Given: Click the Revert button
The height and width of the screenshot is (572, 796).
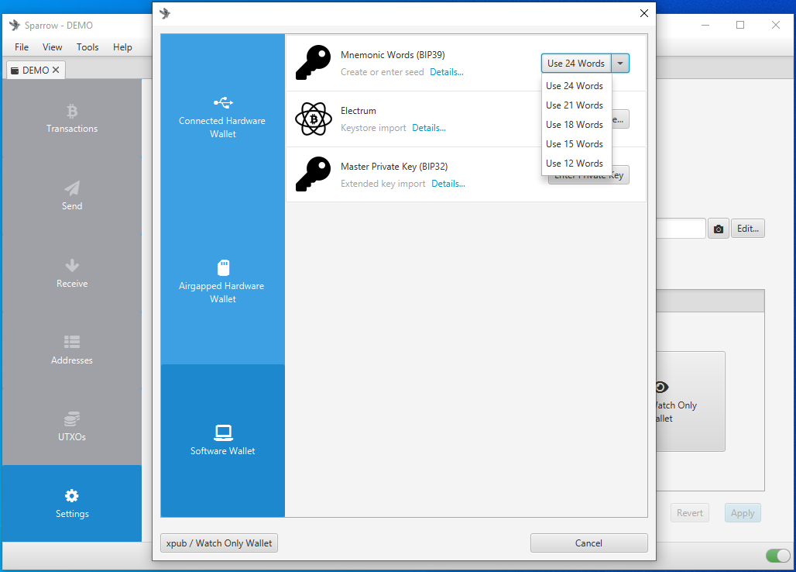Looking at the screenshot, I should [689, 513].
